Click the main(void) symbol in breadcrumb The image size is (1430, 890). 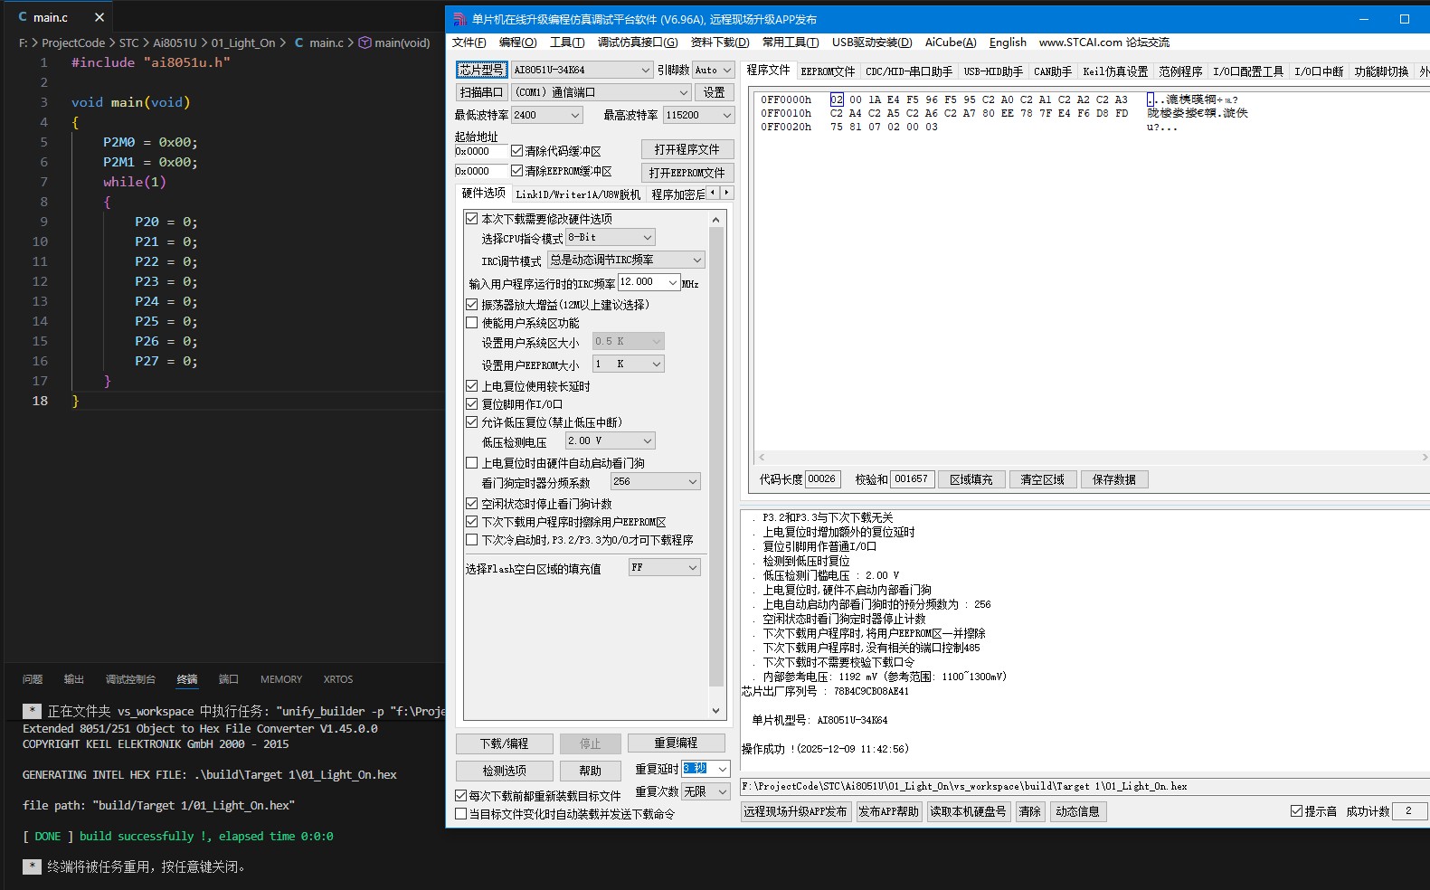(x=394, y=43)
